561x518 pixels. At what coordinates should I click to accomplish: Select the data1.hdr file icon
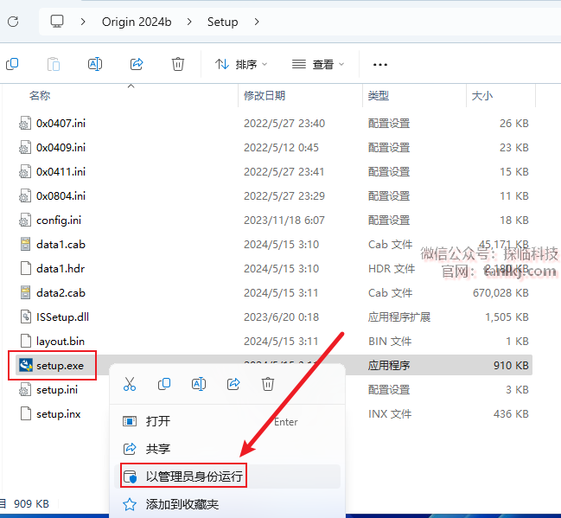[25, 268]
